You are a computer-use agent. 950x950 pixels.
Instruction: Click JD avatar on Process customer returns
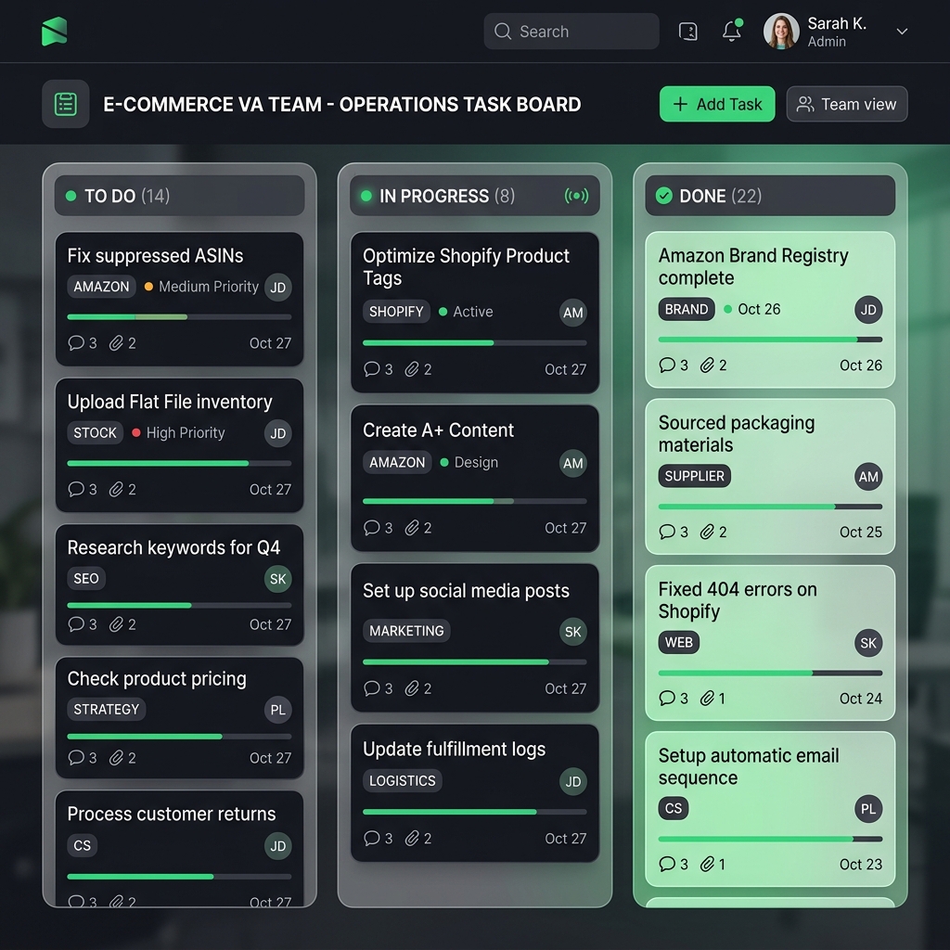278,846
